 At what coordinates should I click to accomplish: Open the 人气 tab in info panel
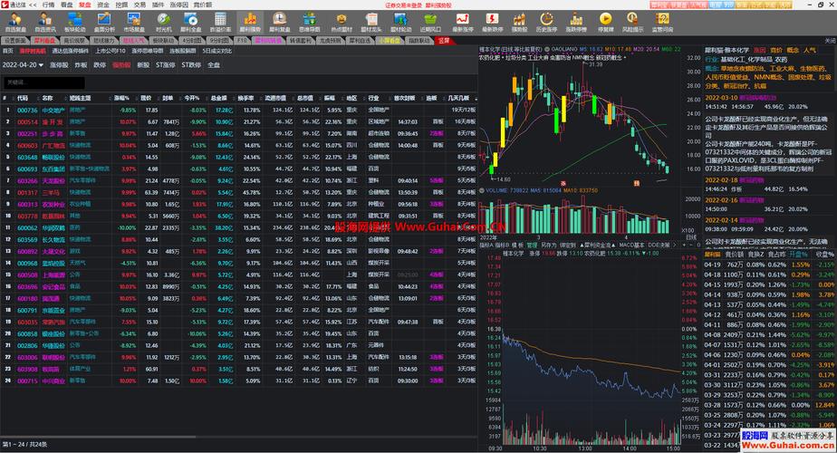click(809, 50)
